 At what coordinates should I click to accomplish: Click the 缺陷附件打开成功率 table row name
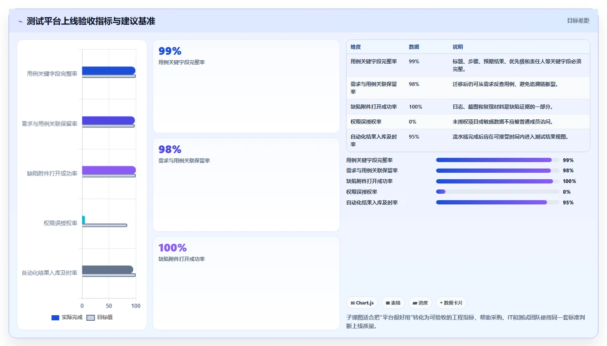pos(374,107)
